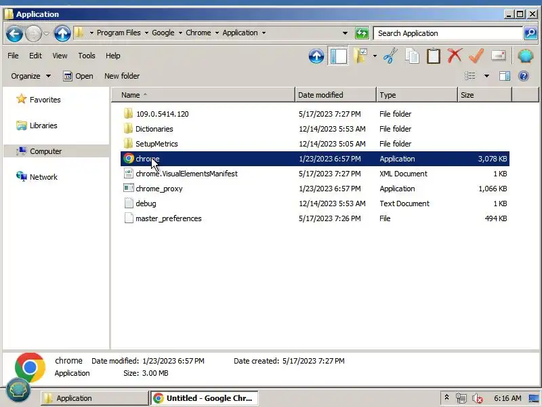Click the Copy pages icon
542x407 pixels.
(x=412, y=56)
